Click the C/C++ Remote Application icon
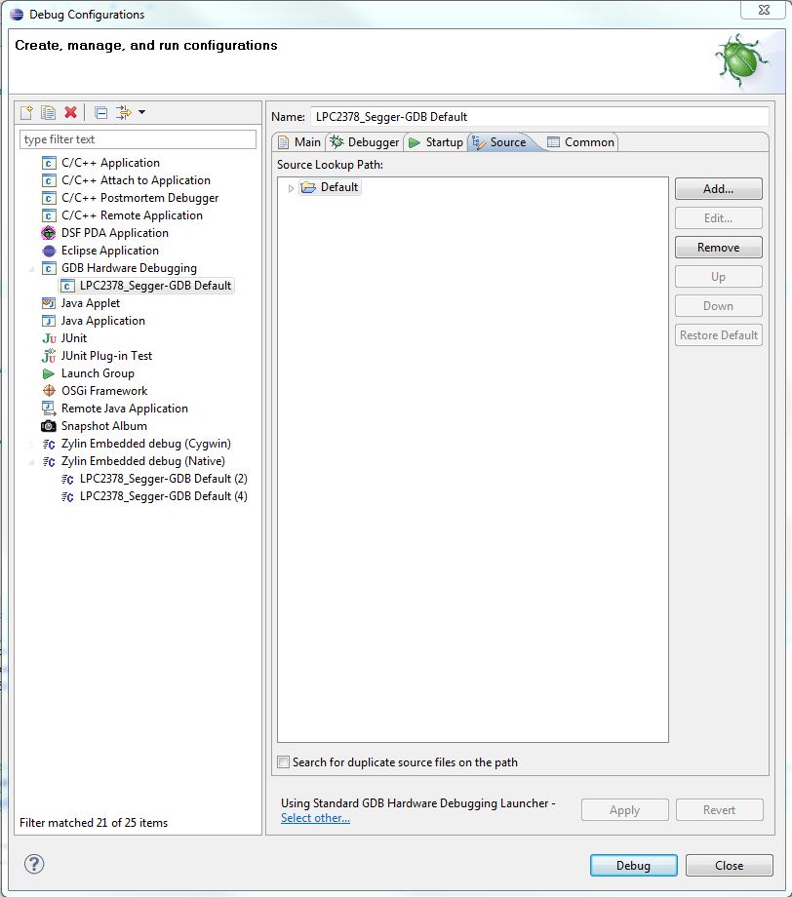This screenshot has height=897, width=792. click(49, 215)
